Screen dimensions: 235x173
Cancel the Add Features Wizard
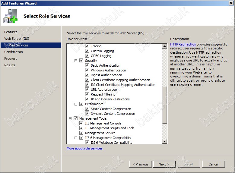tap(213, 164)
